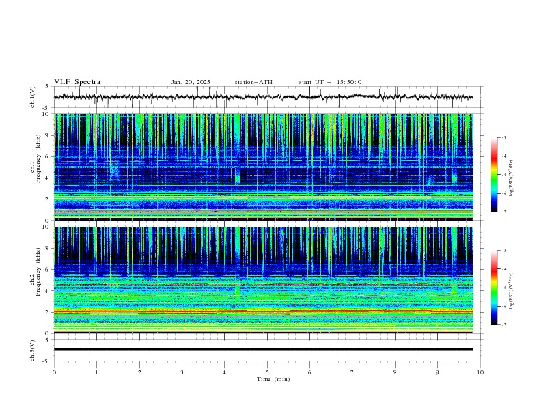Click time axis tick label "5"

pyautogui.click(x=267, y=372)
